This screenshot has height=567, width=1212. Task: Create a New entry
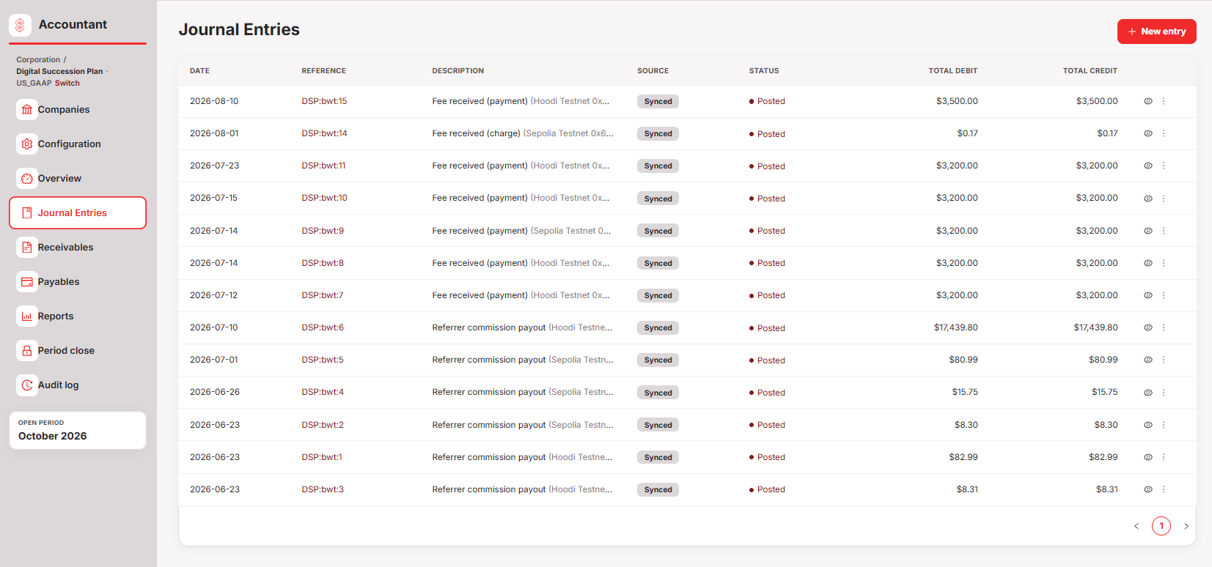point(1156,31)
